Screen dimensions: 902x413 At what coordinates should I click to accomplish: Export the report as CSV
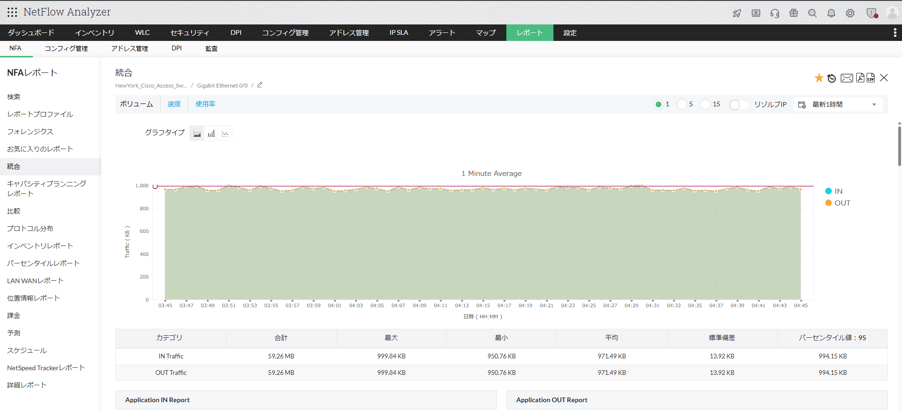tap(870, 78)
